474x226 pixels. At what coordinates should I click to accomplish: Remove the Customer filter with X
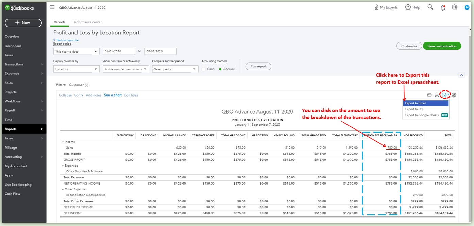(87, 85)
